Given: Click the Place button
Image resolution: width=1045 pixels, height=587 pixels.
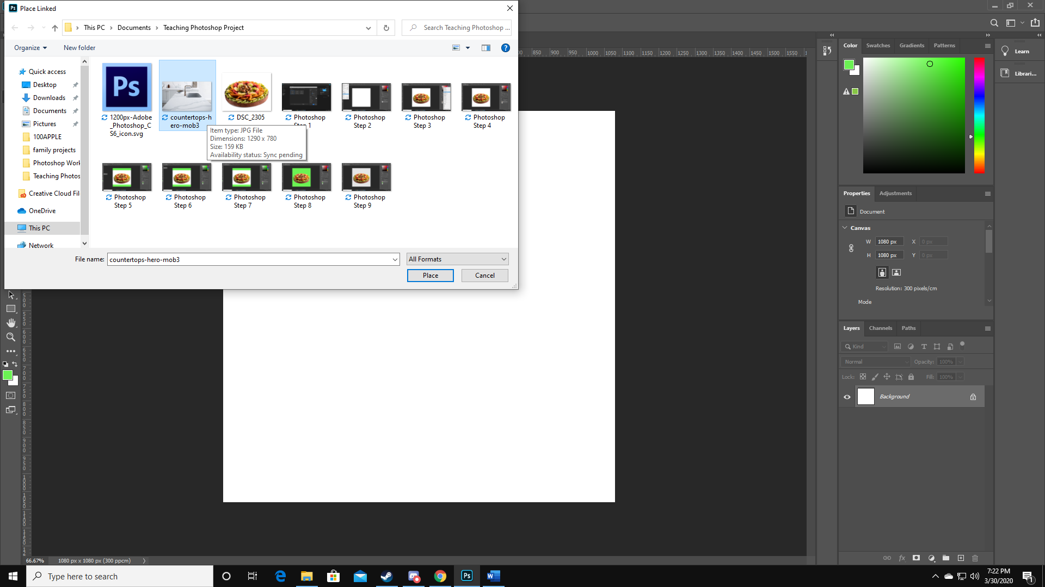Looking at the screenshot, I should [x=430, y=276].
